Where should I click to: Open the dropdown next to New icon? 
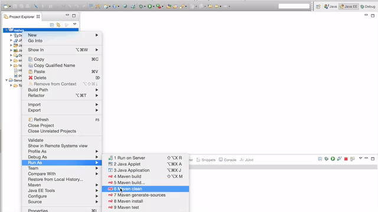(10, 6)
